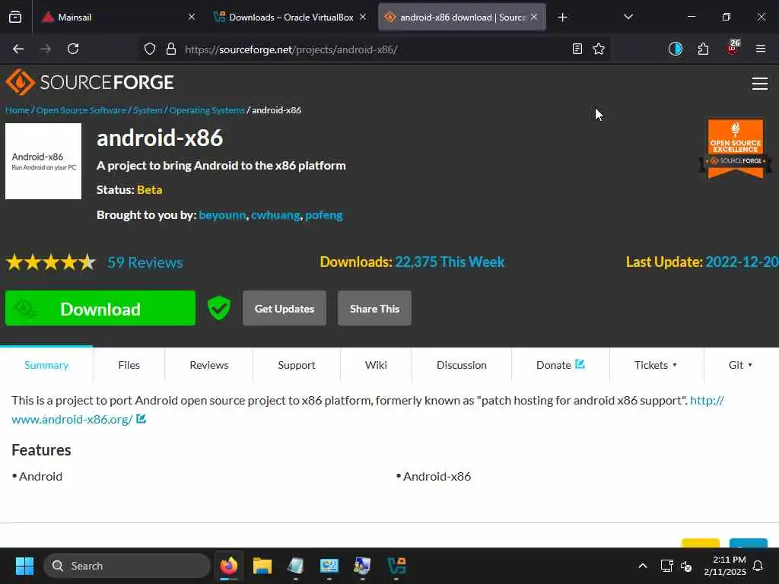Open Windows Start menu
This screenshot has width=779, height=584.
click(x=24, y=566)
